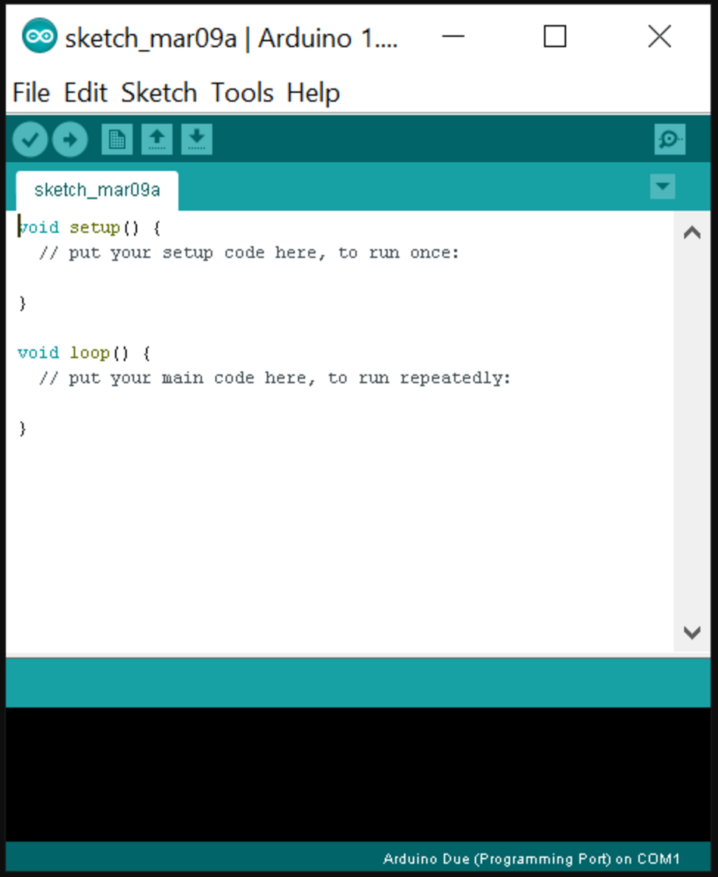The height and width of the screenshot is (877, 718).
Task: Click the 'Arduino Due (Programming Port) on COM1' status
Action: coord(531,859)
